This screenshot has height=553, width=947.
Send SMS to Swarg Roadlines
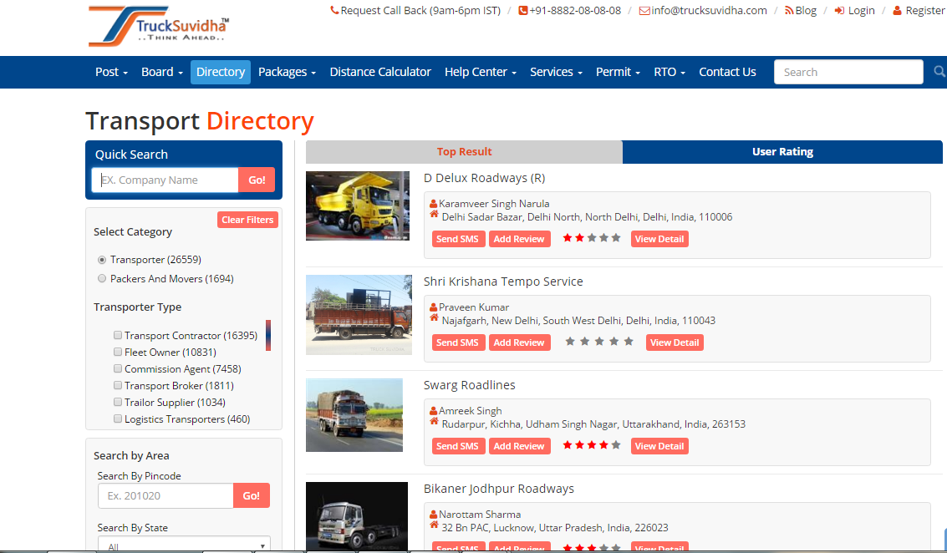[x=457, y=446]
